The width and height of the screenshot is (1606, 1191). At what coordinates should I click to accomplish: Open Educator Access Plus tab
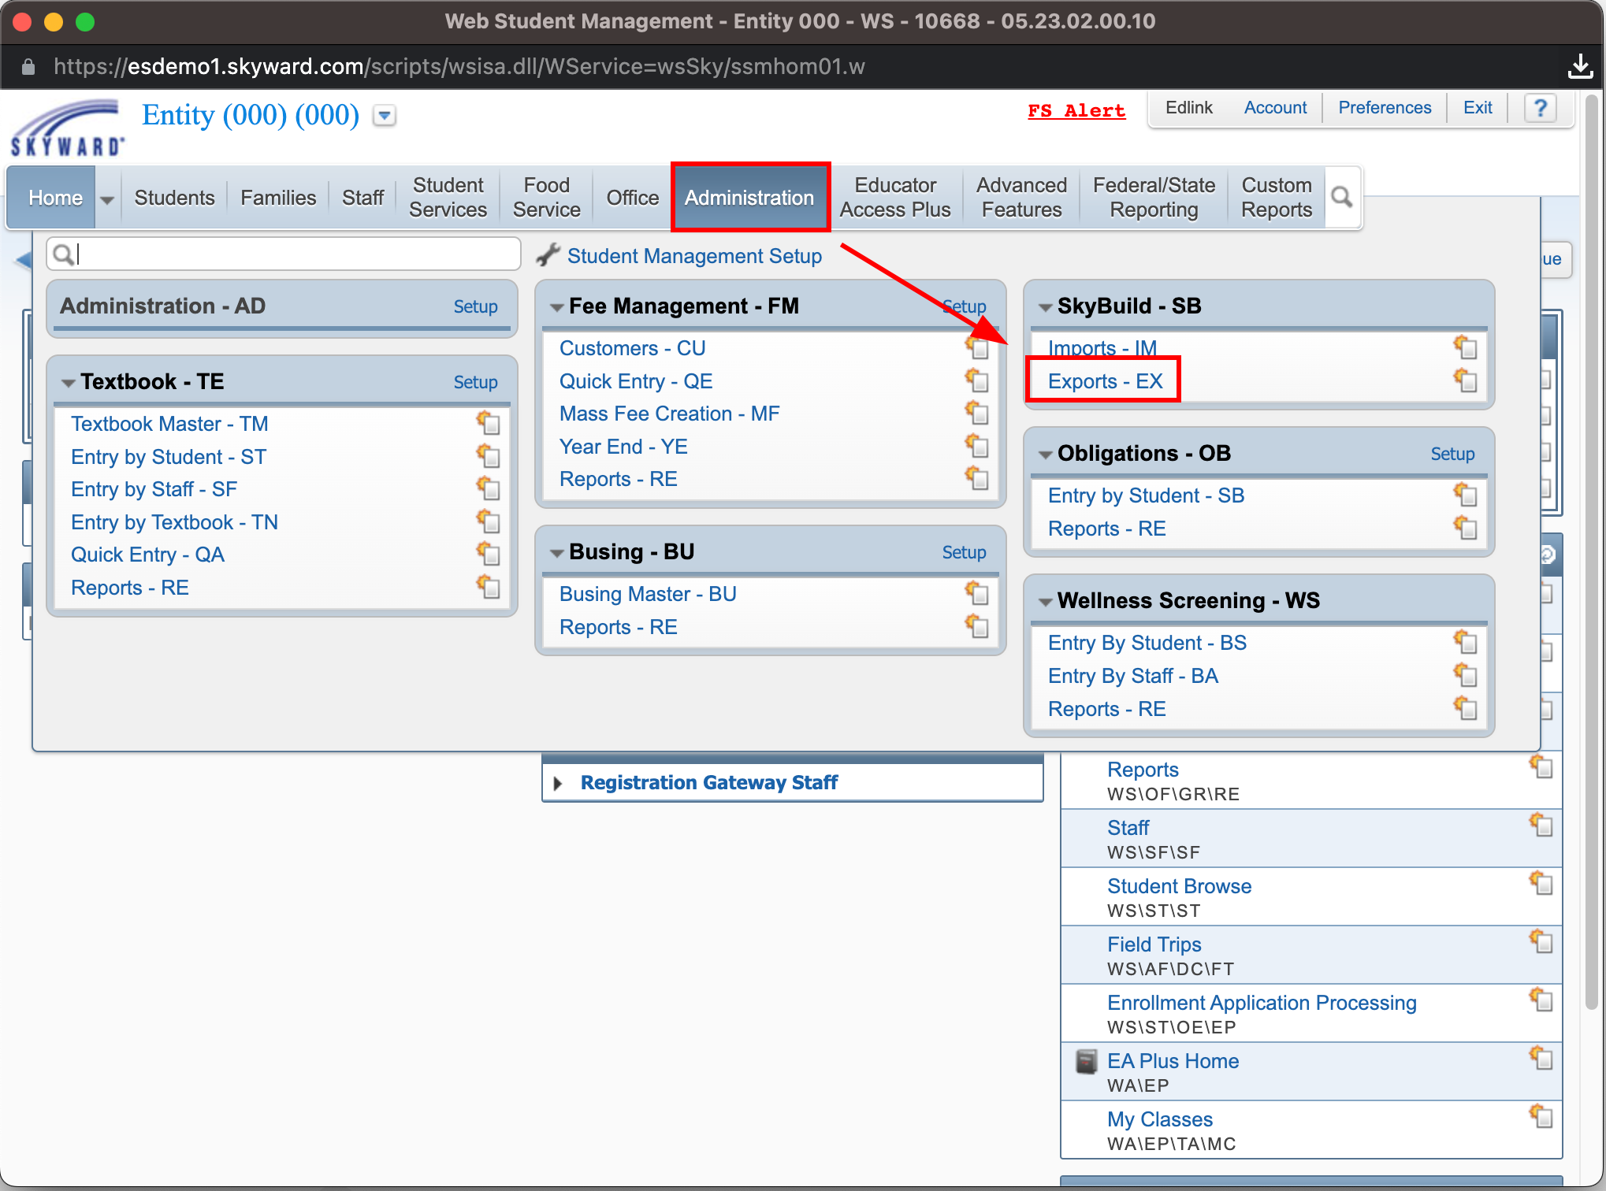(895, 198)
